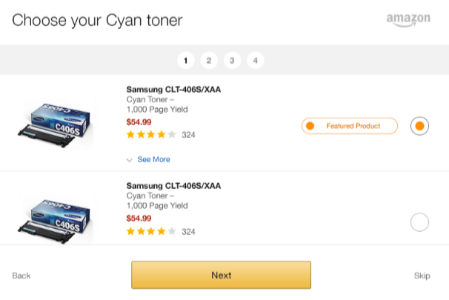Image resolution: width=449 pixels, height=300 pixels.
Task: Click the star rating of the first toner
Action: click(x=151, y=134)
